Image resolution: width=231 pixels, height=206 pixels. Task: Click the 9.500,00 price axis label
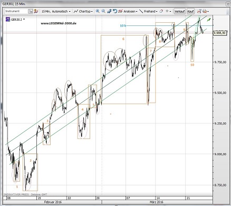(x=220, y=93)
